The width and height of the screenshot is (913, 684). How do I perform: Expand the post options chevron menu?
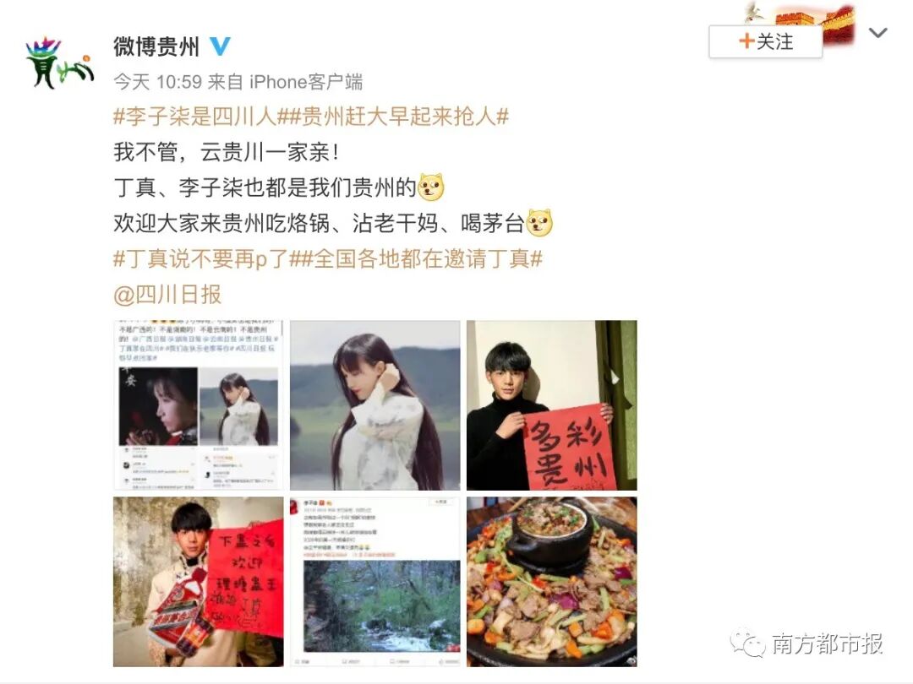[877, 33]
